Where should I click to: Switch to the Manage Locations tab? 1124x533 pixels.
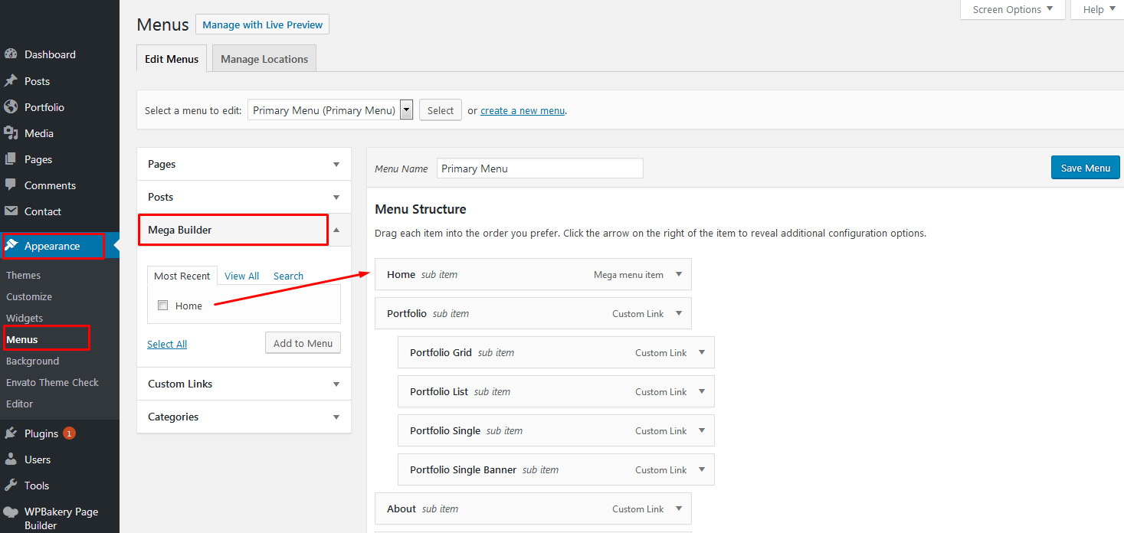tap(264, 59)
